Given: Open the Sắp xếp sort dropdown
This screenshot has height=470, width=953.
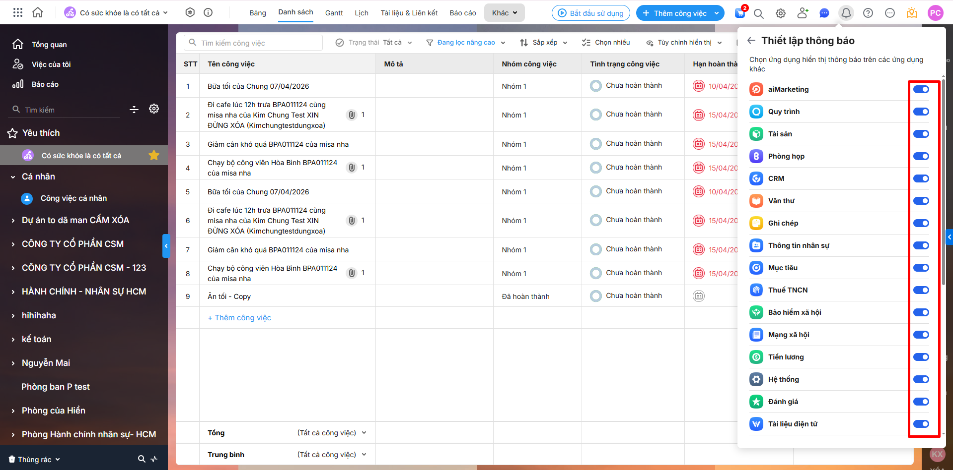Looking at the screenshot, I should (543, 43).
